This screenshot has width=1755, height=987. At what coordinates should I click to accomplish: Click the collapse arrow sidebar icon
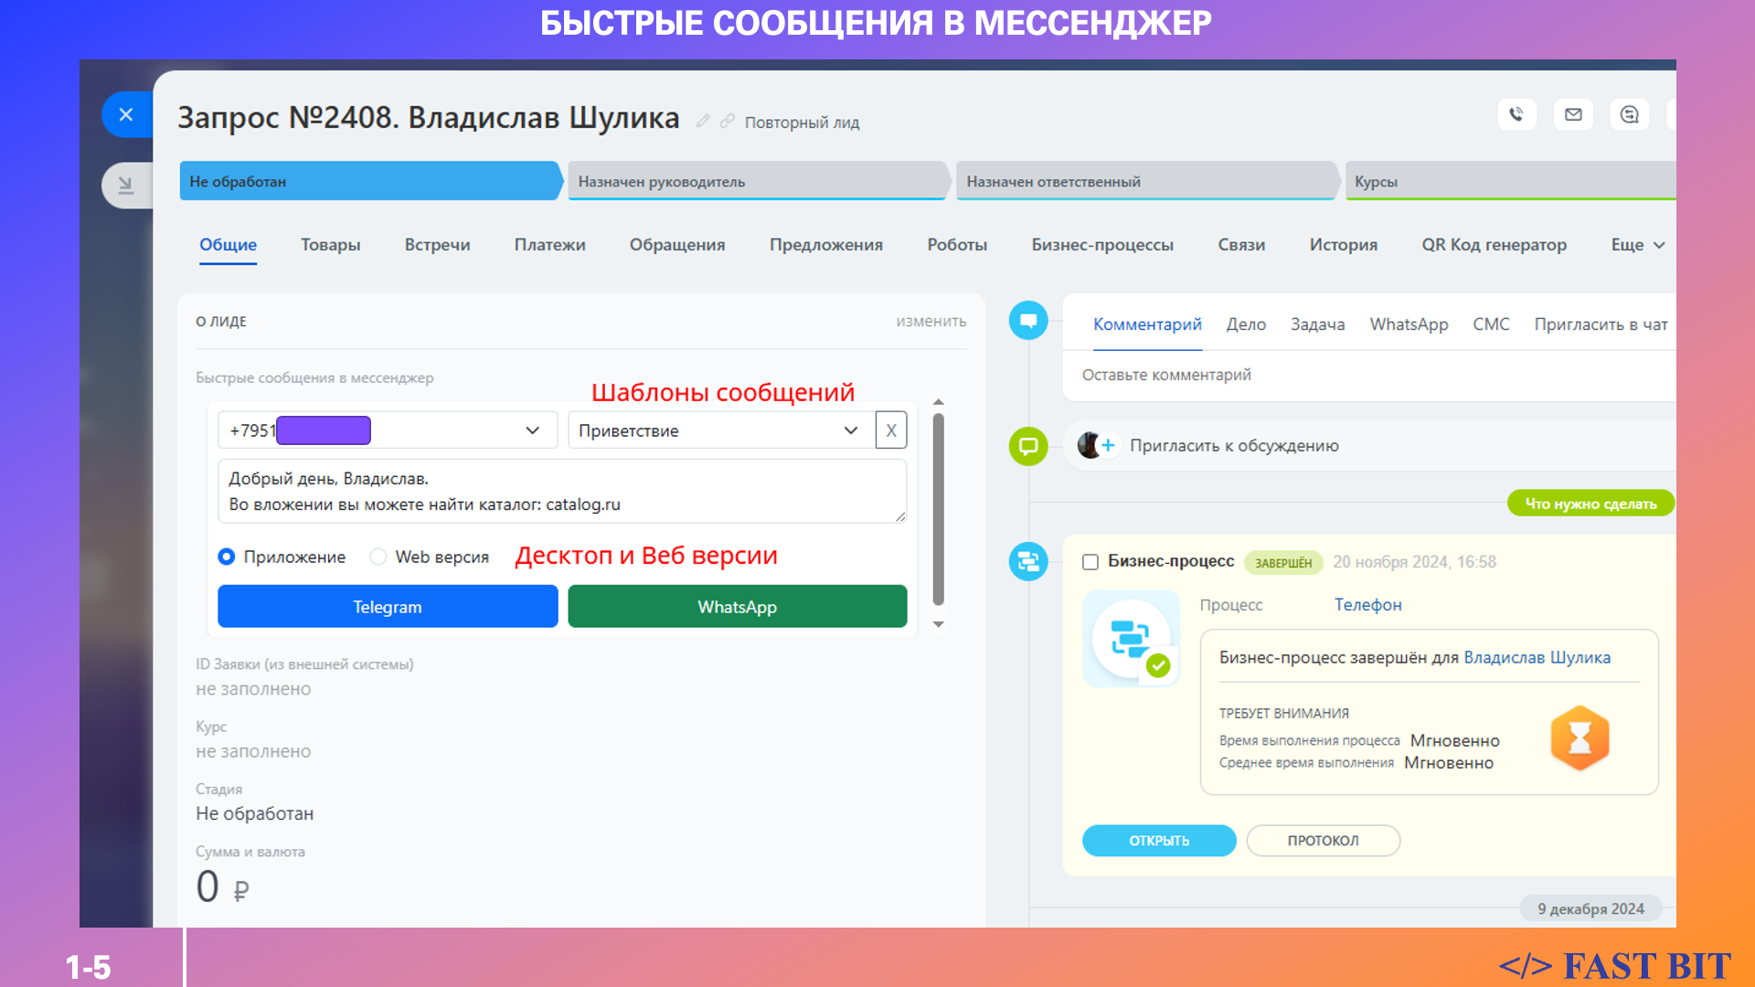[126, 186]
